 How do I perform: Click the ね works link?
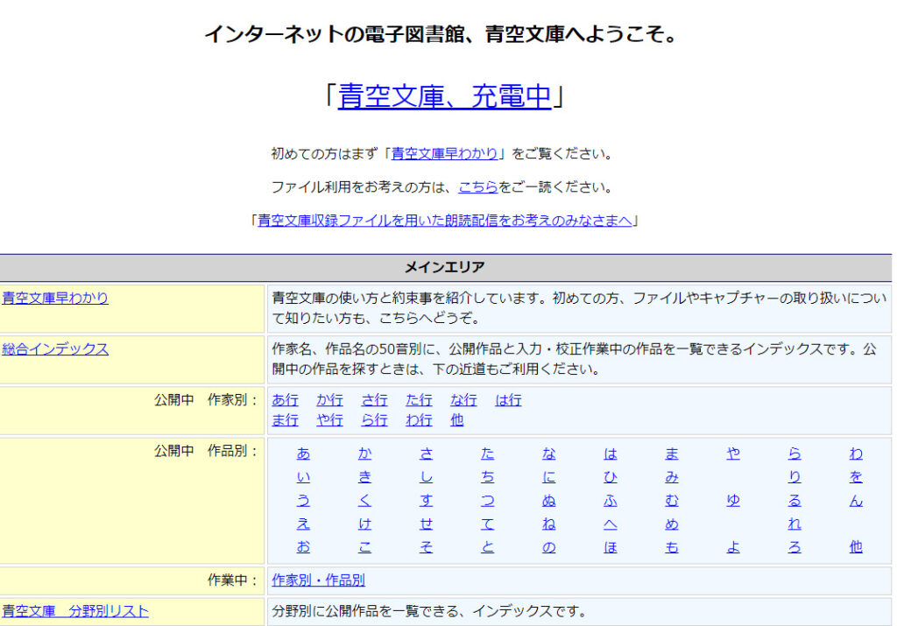click(x=549, y=524)
